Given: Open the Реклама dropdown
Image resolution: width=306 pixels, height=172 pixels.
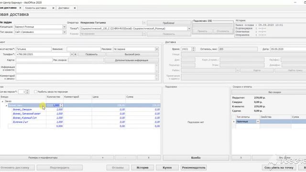Looking at the screenshot, I should [157, 49].
